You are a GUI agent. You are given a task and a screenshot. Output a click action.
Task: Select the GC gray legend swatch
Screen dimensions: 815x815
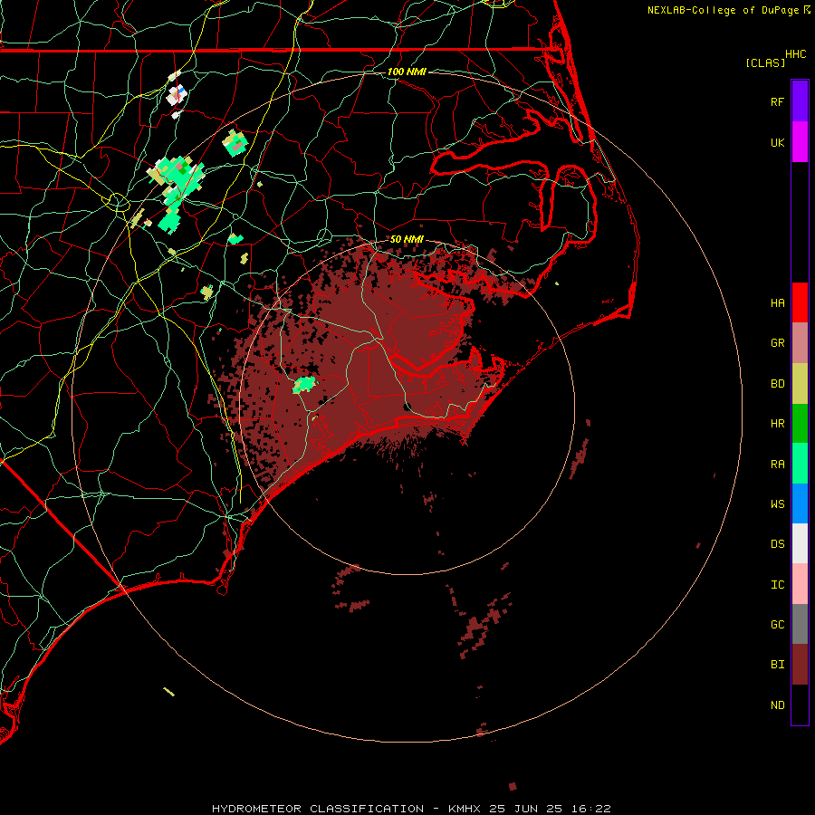(x=800, y=624)
